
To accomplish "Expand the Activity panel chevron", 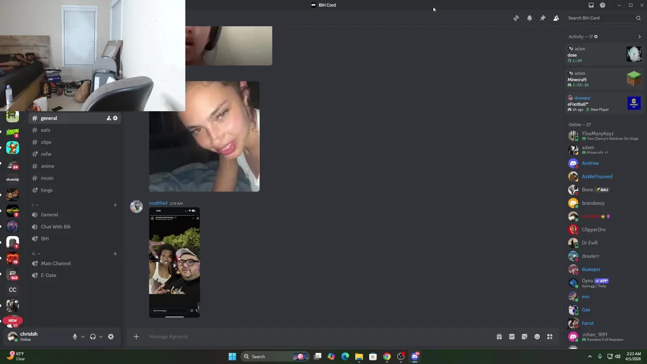I will [x=639, y=36].
